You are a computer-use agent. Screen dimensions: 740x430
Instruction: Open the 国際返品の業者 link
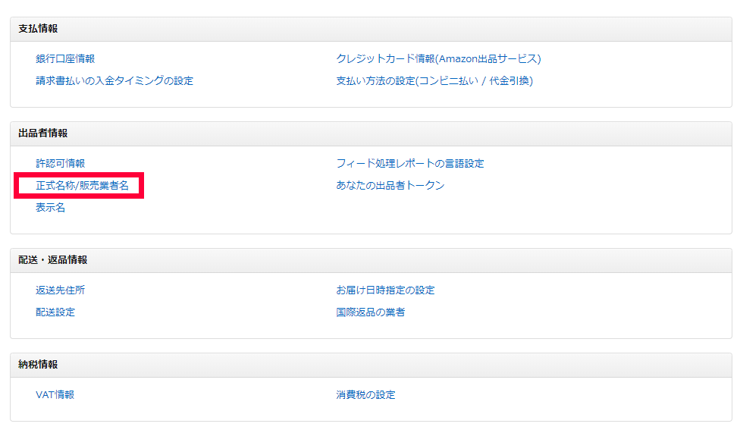click(x=370, y=312)
